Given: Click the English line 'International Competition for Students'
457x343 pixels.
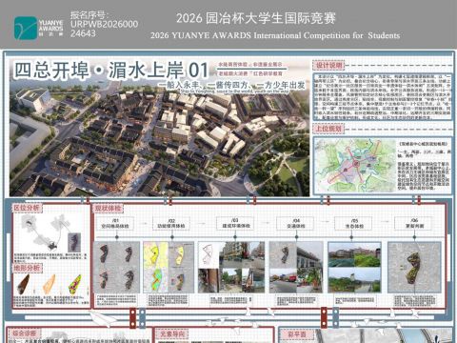Looking at the screenshot, I should click(x=327, y=35).
